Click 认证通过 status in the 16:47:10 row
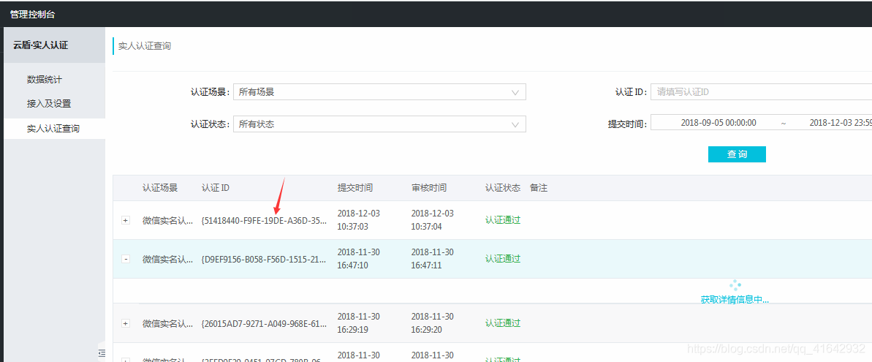The height and width of the screenshot is (362, 872). pyautogui.click(x=503, y=259)
